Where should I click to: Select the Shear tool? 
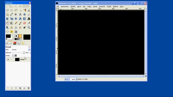(16, 19)
